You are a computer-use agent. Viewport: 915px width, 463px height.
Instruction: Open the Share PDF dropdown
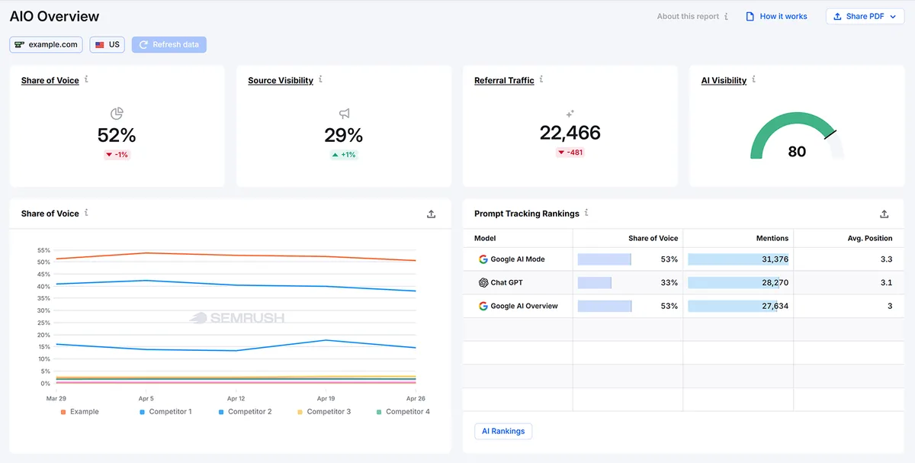pos(865,16)
